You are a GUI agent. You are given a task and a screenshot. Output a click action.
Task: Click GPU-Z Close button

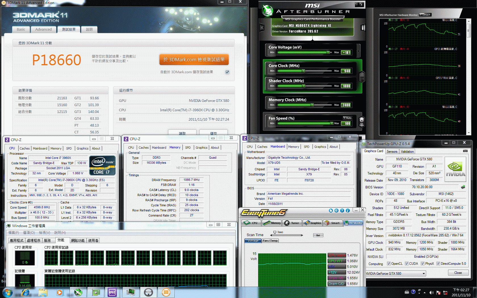(458, 273)
